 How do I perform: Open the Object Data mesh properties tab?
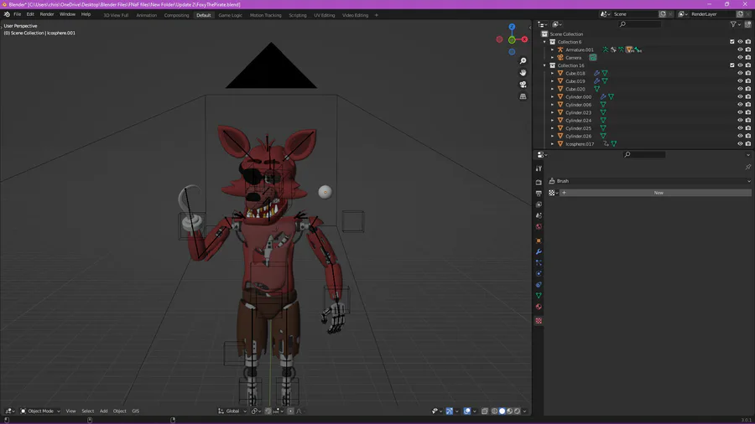pos(539,296)
